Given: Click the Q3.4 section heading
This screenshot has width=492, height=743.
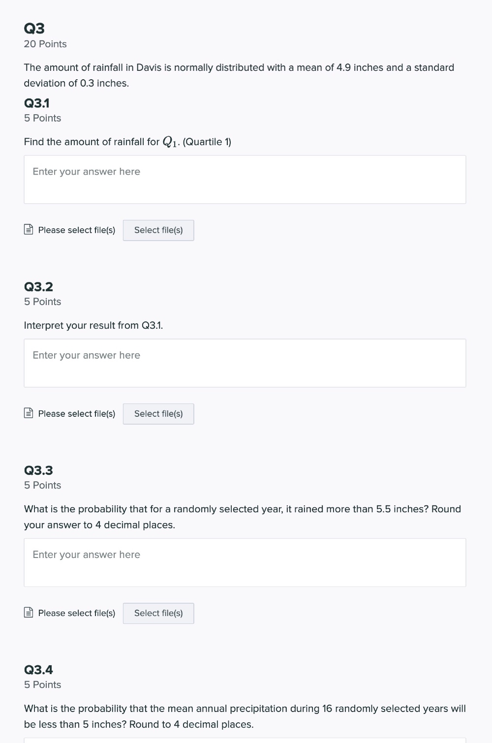Looking at the screenshot, I should 38,670.
